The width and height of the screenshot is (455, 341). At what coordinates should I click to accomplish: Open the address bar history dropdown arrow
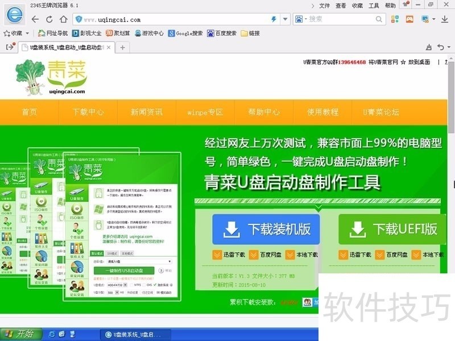tap(286, 19)
